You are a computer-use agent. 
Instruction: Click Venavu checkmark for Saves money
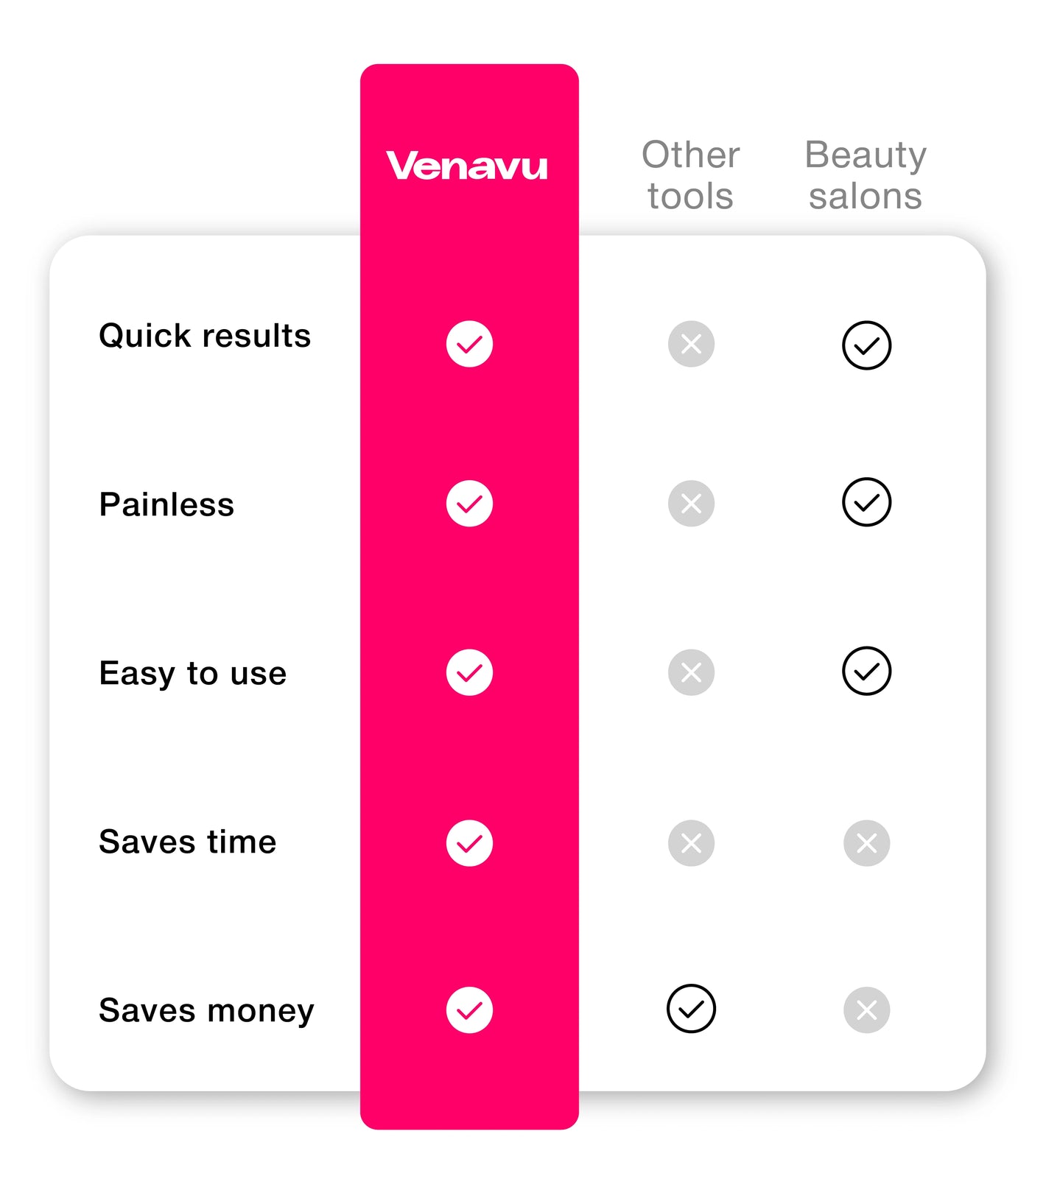pyautogui.click(x=469, y=1010)
